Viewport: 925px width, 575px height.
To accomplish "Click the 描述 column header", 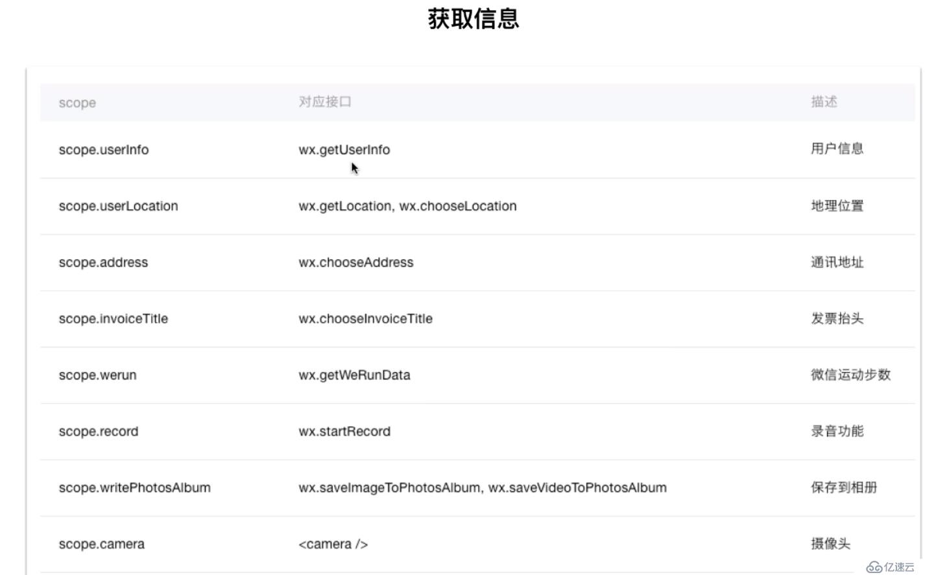I will click(824, 102).
